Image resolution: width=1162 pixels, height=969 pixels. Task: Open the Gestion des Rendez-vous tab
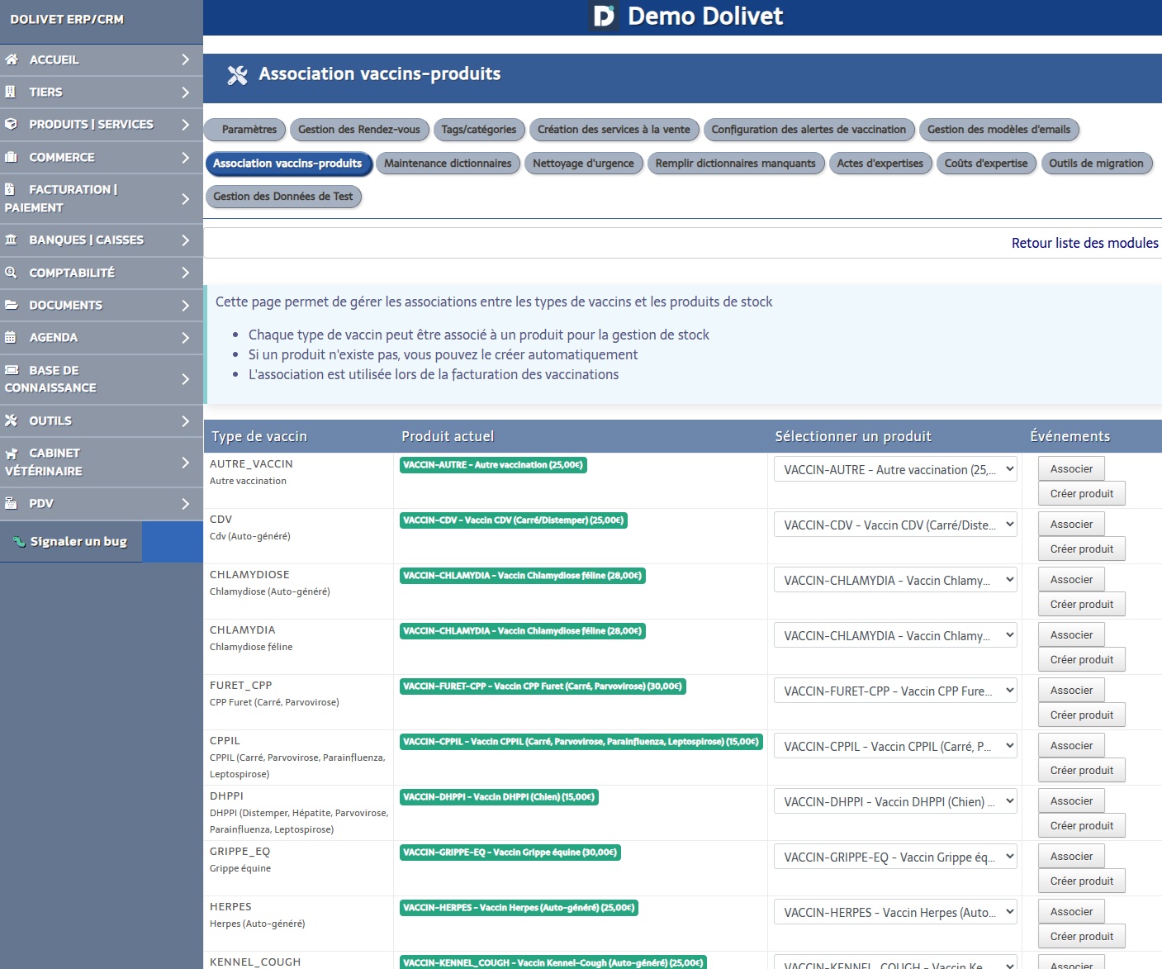click(358, 130)
